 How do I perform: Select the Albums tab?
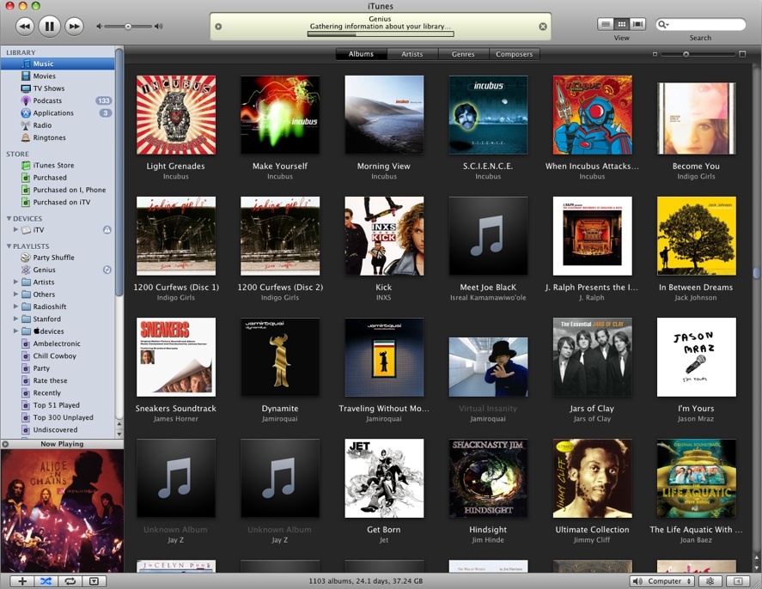tap(361, 54)
